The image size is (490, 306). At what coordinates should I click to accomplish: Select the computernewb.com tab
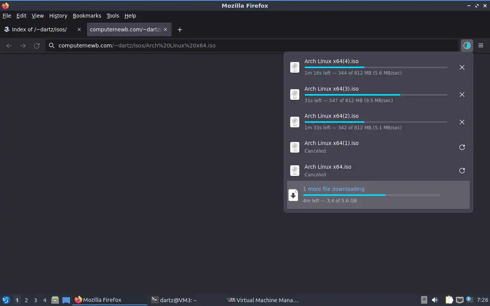[129, 29]
